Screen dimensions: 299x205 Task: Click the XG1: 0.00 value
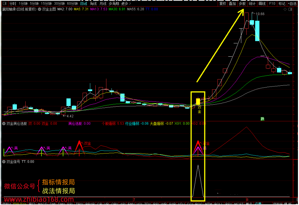pos(182,123)
